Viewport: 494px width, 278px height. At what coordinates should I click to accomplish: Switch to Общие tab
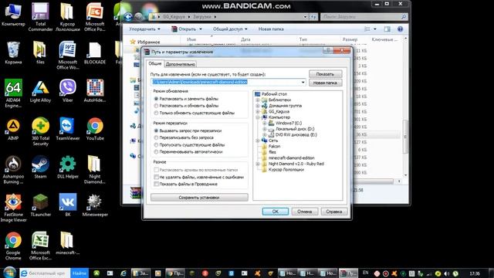[x=155, y=63]
